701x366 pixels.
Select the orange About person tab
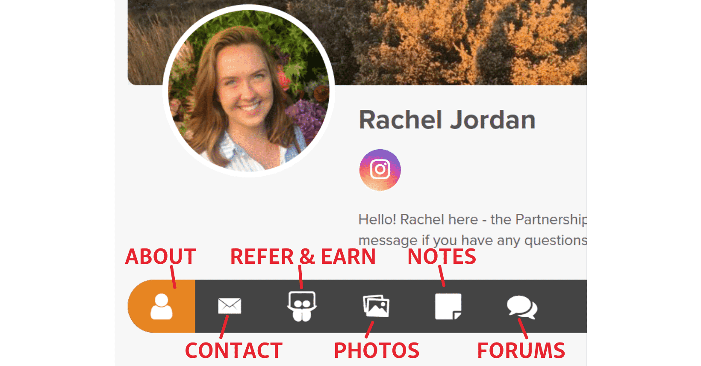(162, 306)
